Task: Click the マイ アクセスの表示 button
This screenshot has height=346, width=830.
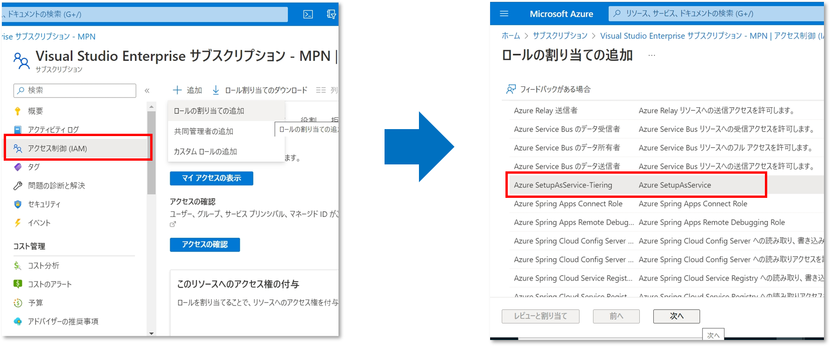Action: (x=212, y=178)
